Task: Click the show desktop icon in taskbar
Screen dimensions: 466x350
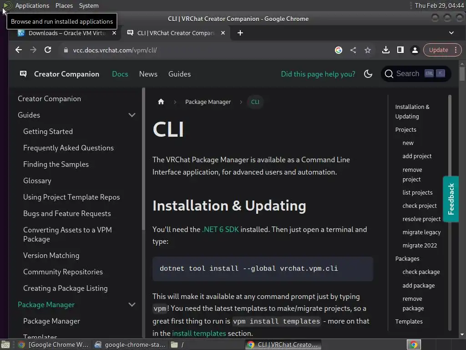Action: [5, 345]
